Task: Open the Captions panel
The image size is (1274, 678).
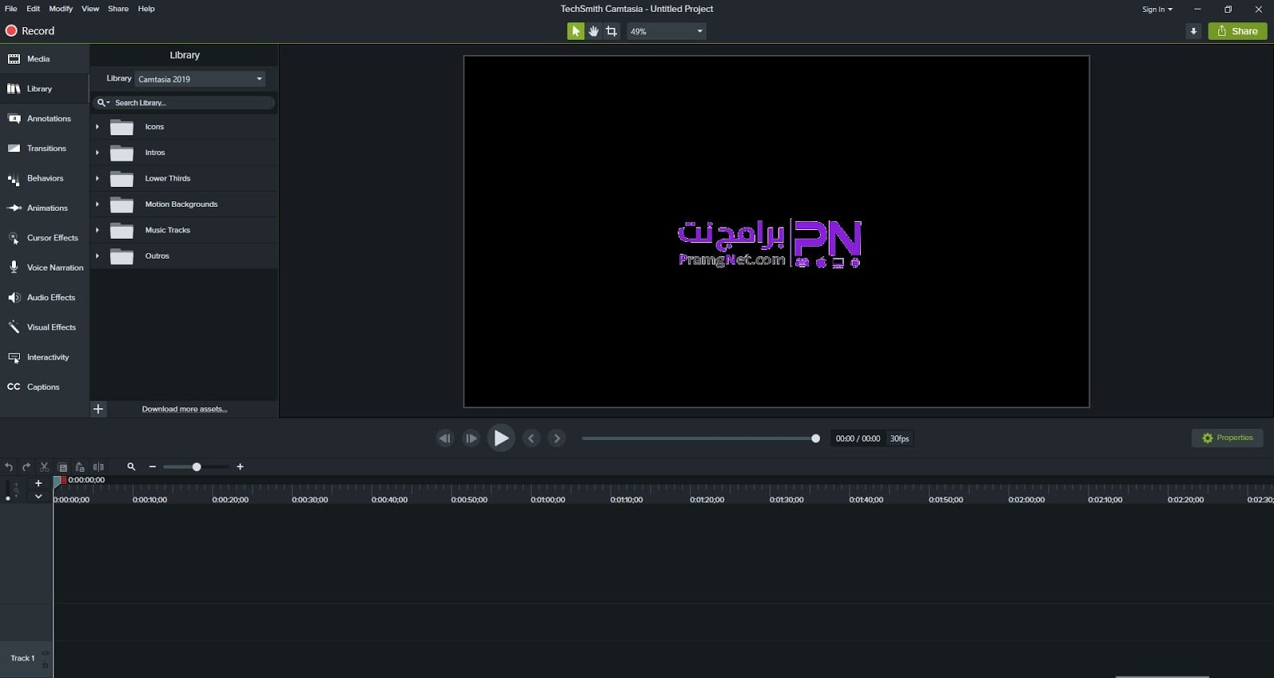Action: (45, 387)
